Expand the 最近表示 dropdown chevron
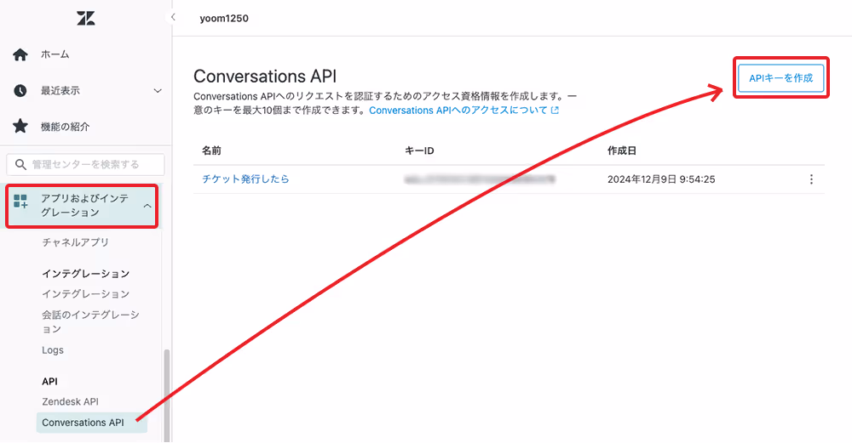852x443 pixels. pos(158,90)
